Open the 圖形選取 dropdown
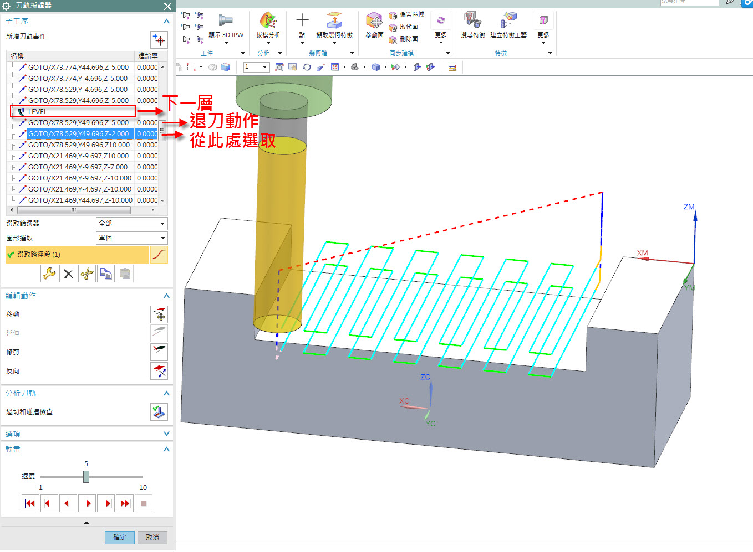This screenshot has height=552, width=753. [x=132, y=238]
